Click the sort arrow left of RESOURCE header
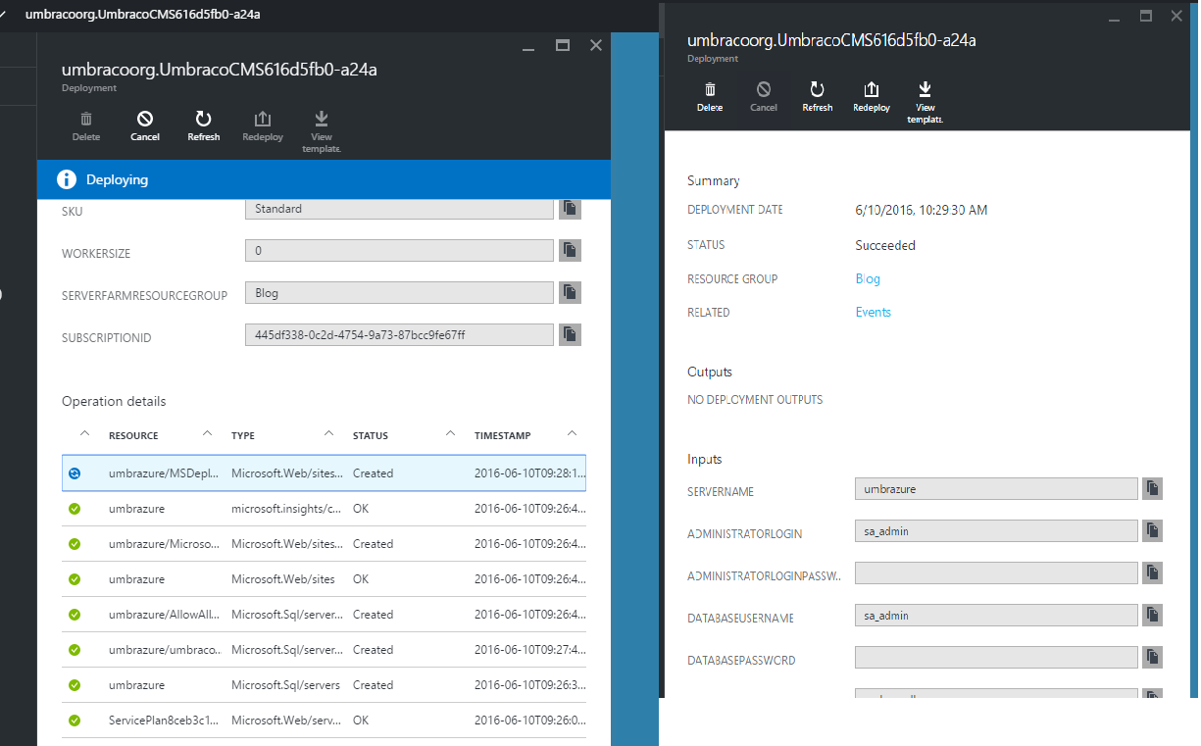The width and height of the screenshot is (1201, 746). (x=84, y=432)
